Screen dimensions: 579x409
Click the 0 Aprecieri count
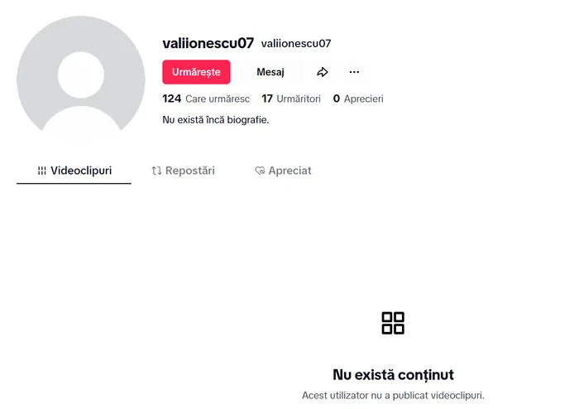[358, 99]
